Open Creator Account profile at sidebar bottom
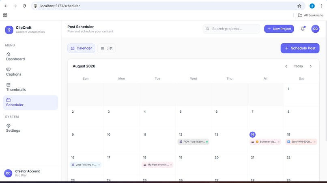Screen dimensions: 327x183 [x=30, y=173]
